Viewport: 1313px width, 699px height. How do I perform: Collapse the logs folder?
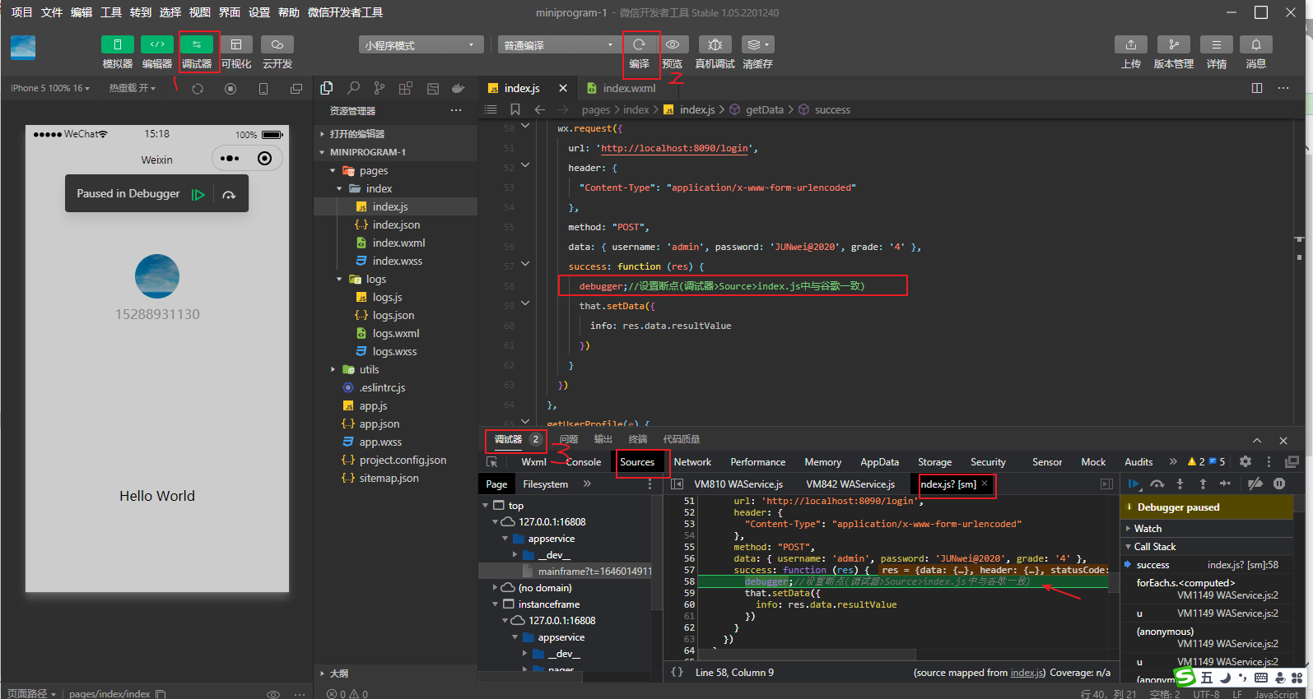339,280
